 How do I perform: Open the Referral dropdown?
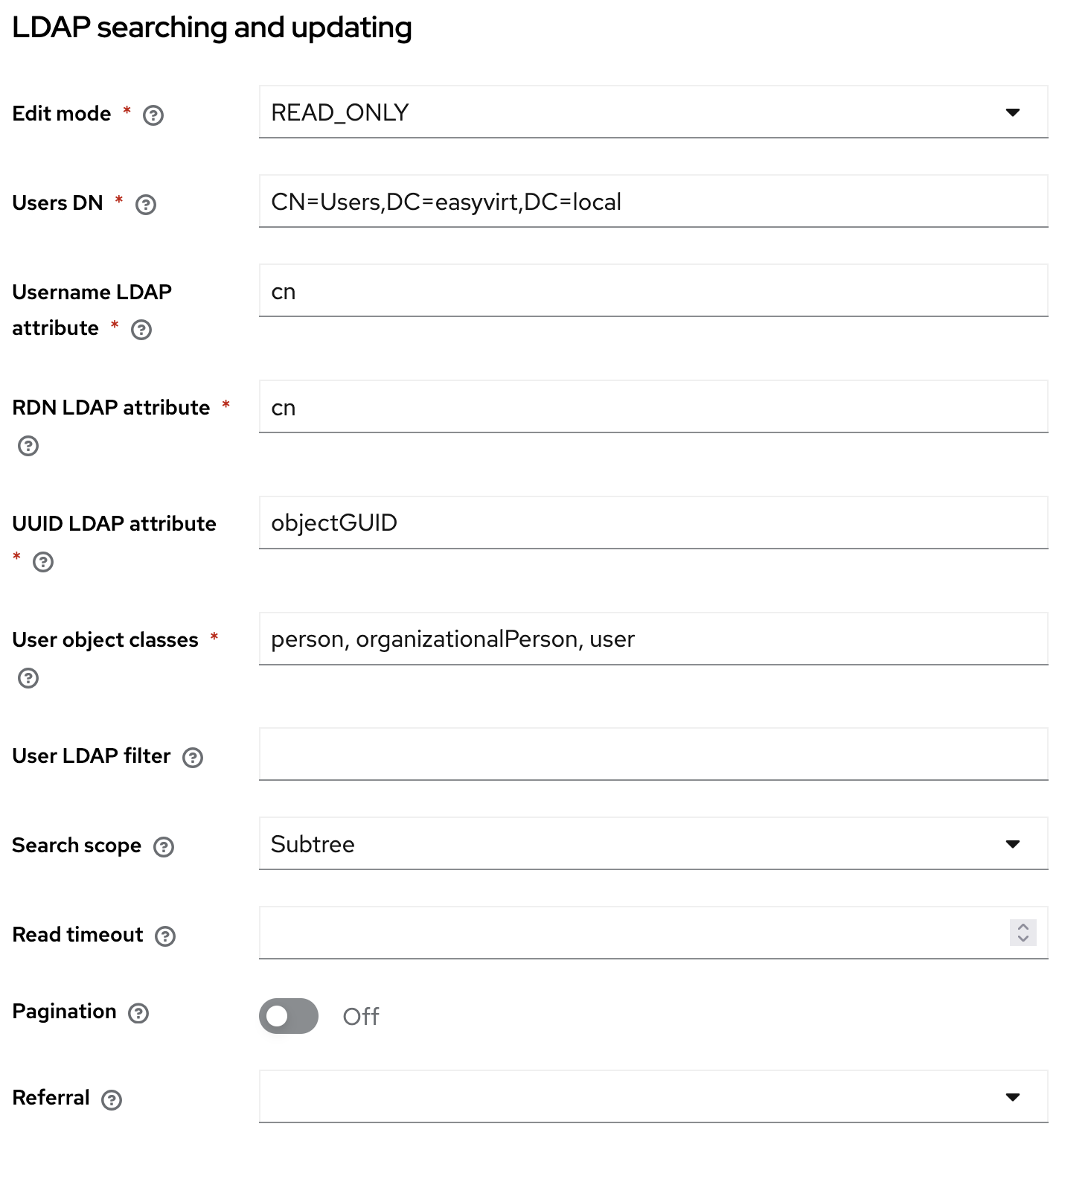coord(653,1097)
